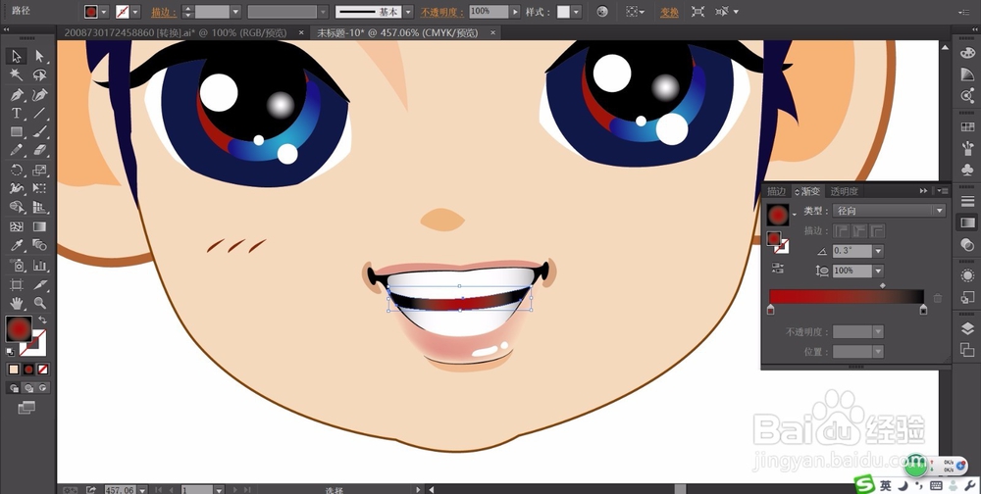Image resolution: width=981 pixels, height=494 pixels.
Task: Click the Symbol Sprayer tool
Action: tap(17, 266)
